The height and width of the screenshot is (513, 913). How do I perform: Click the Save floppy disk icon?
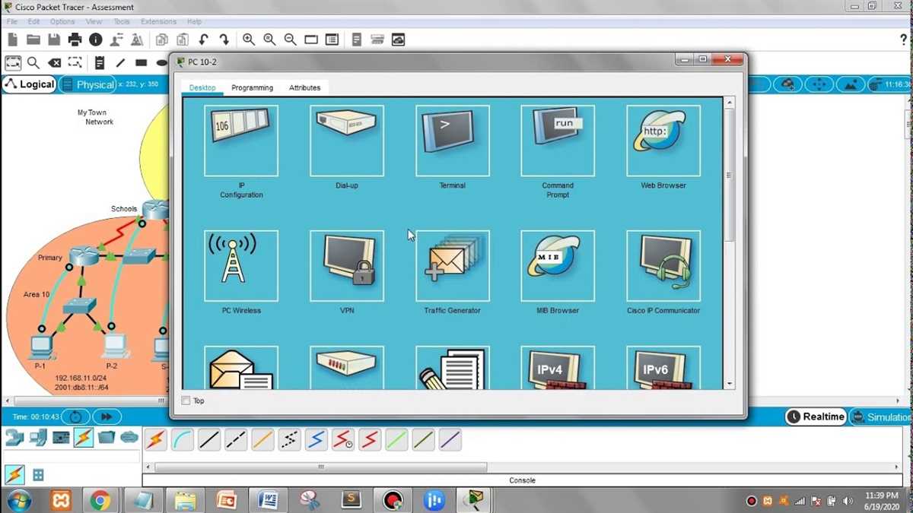coord(54,40)
